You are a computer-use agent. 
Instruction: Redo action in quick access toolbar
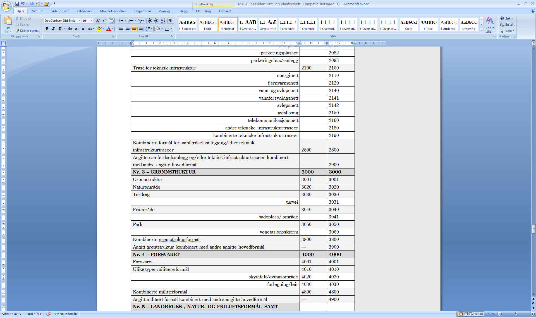tap(32, 4)
